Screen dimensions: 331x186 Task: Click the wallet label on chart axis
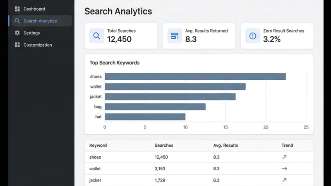pyautogui.click(x=96, y=86)
